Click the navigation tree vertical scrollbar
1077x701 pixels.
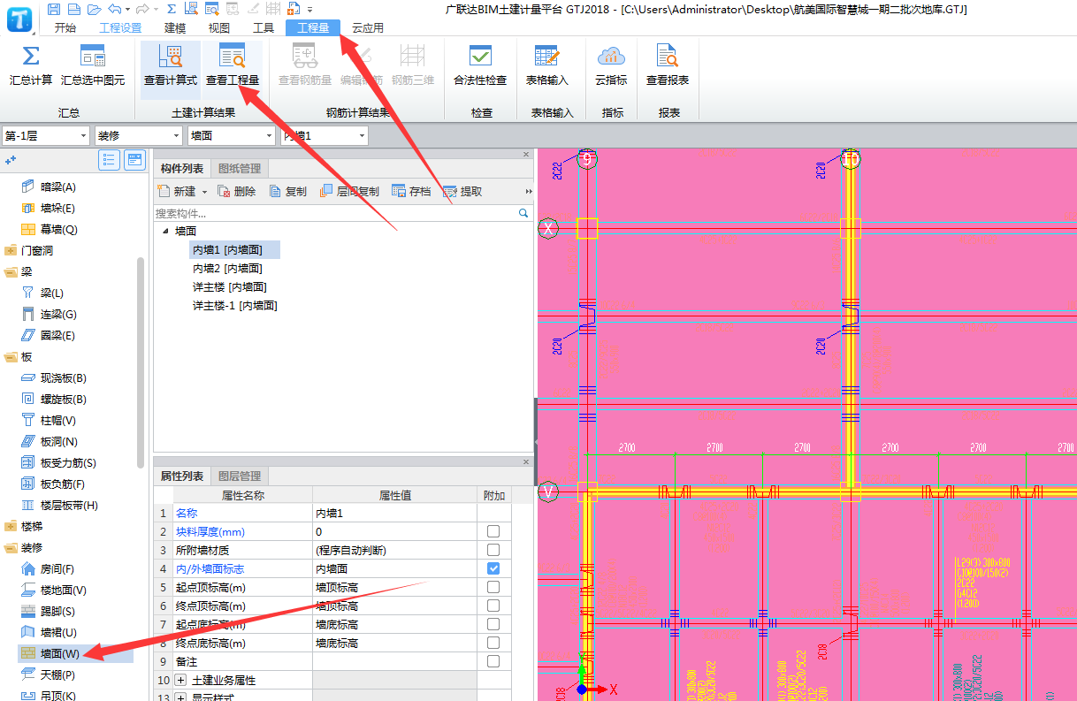pos(141,362)
